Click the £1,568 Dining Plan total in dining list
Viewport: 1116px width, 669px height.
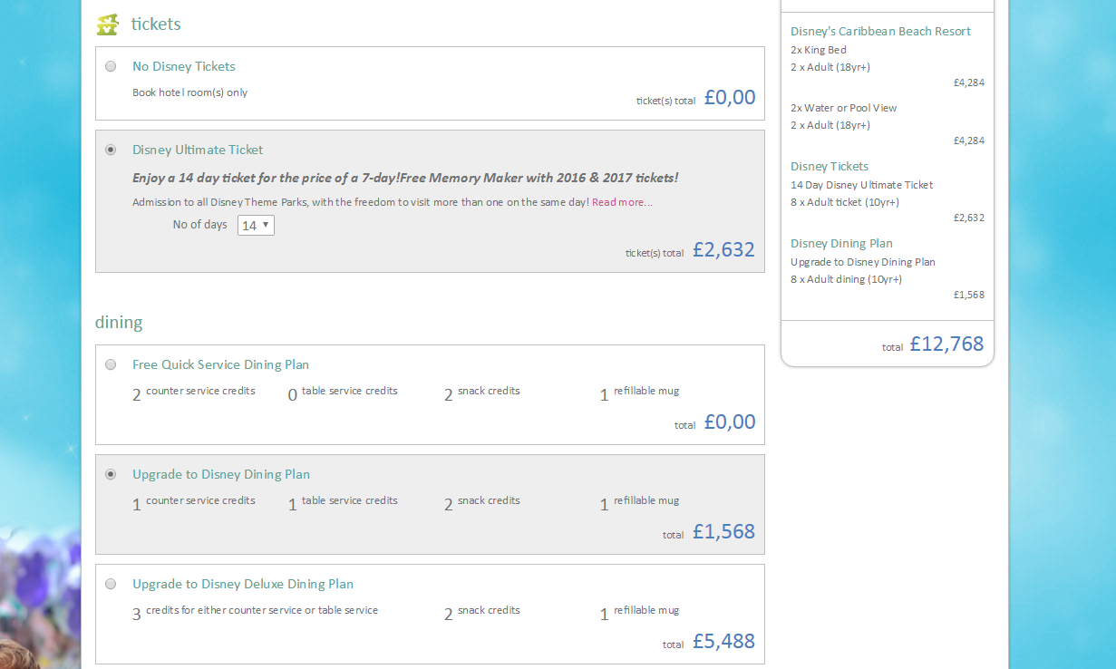pos(723,531)
